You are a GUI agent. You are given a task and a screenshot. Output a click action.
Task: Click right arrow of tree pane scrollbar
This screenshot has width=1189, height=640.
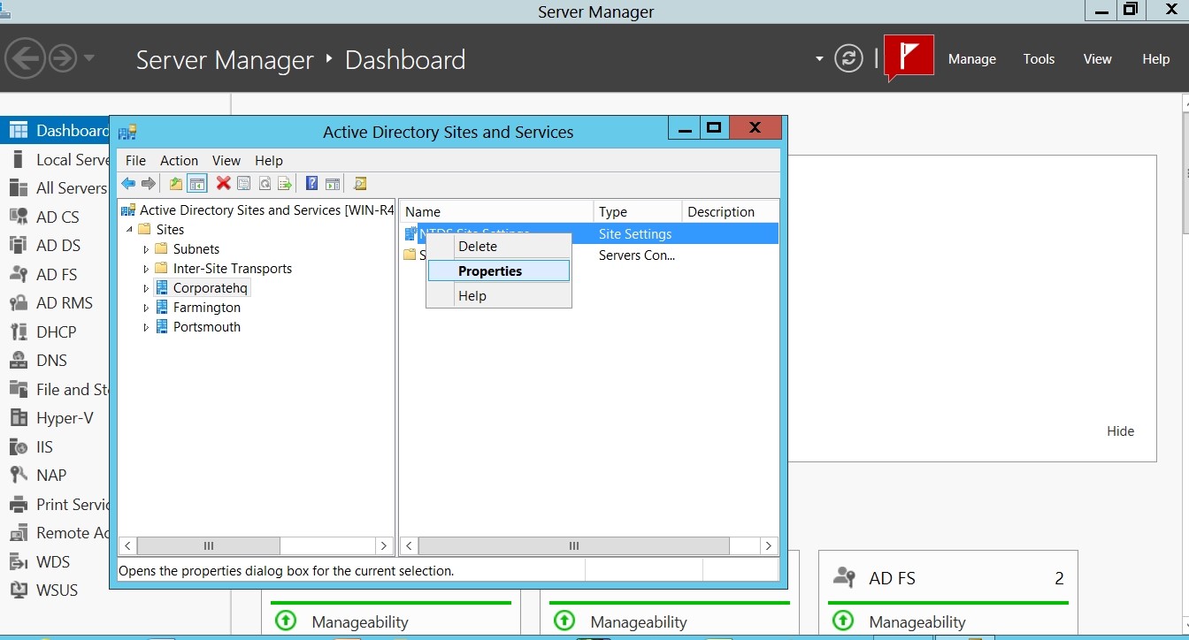click(384, 546)
